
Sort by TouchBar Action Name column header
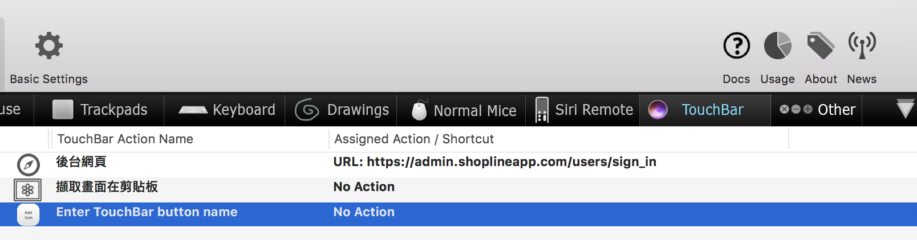click(x=125, y=139)
